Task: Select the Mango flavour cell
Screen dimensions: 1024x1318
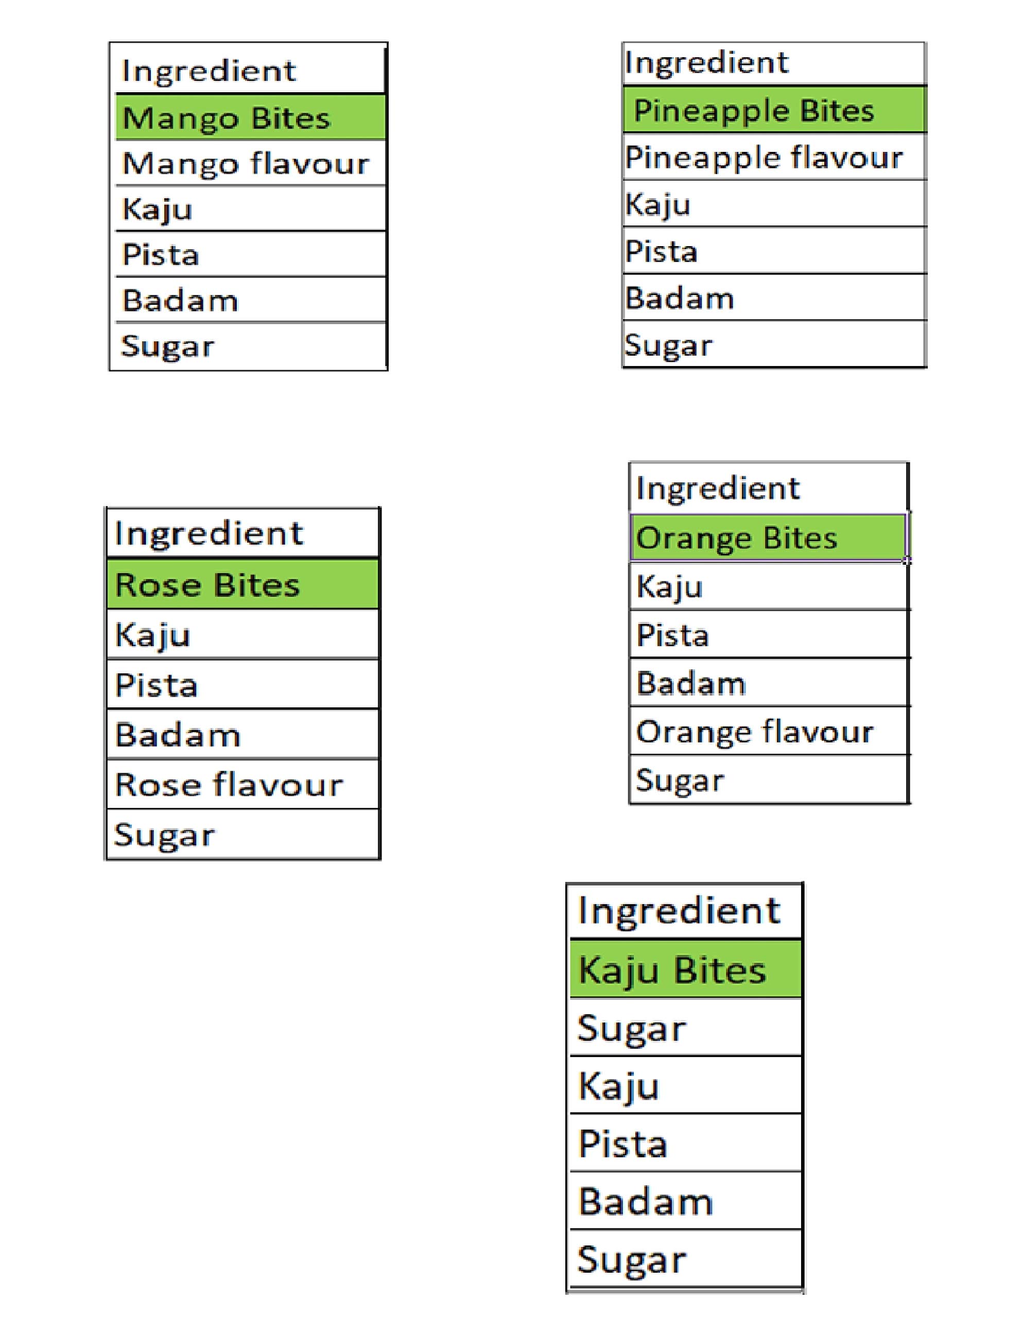Action: [250, 164]
